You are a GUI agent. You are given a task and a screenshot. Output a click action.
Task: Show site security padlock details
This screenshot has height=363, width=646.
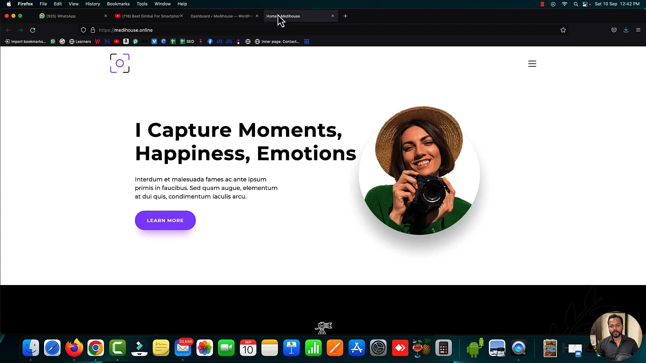point(93,30)
